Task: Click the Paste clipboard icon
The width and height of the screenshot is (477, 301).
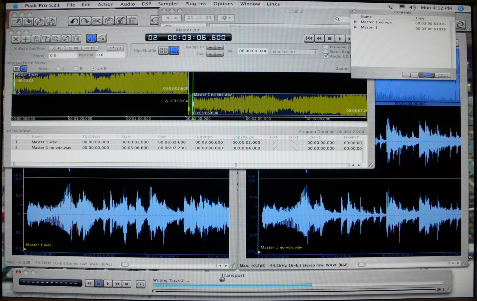Action: coord(120,21)
